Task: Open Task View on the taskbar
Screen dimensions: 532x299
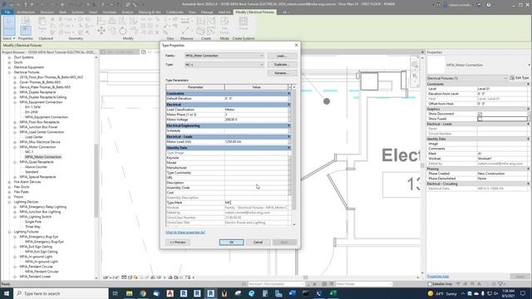Action: coord(115,293)
